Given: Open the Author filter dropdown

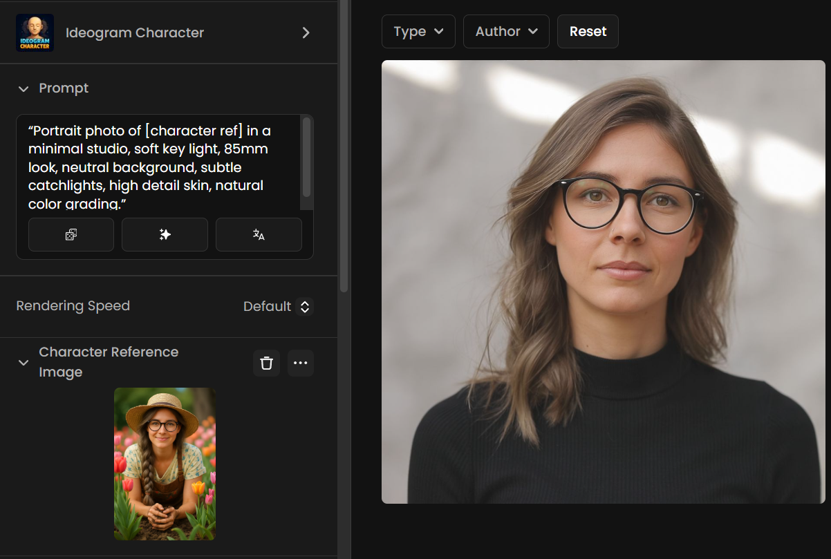Looking at the screenshot, I should tap(506, 32).
